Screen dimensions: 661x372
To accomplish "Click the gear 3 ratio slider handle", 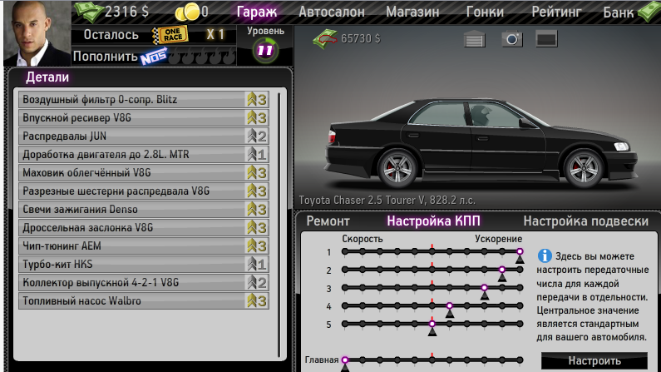I will (485, 288).
